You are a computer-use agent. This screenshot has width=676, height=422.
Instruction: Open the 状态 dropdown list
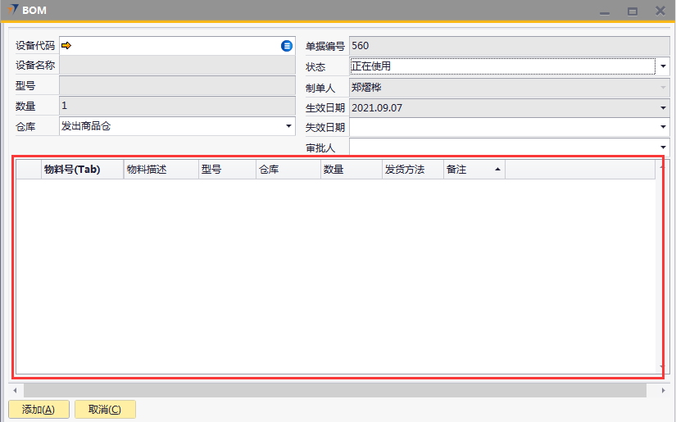pyautogui.click(x=662, y=66)
